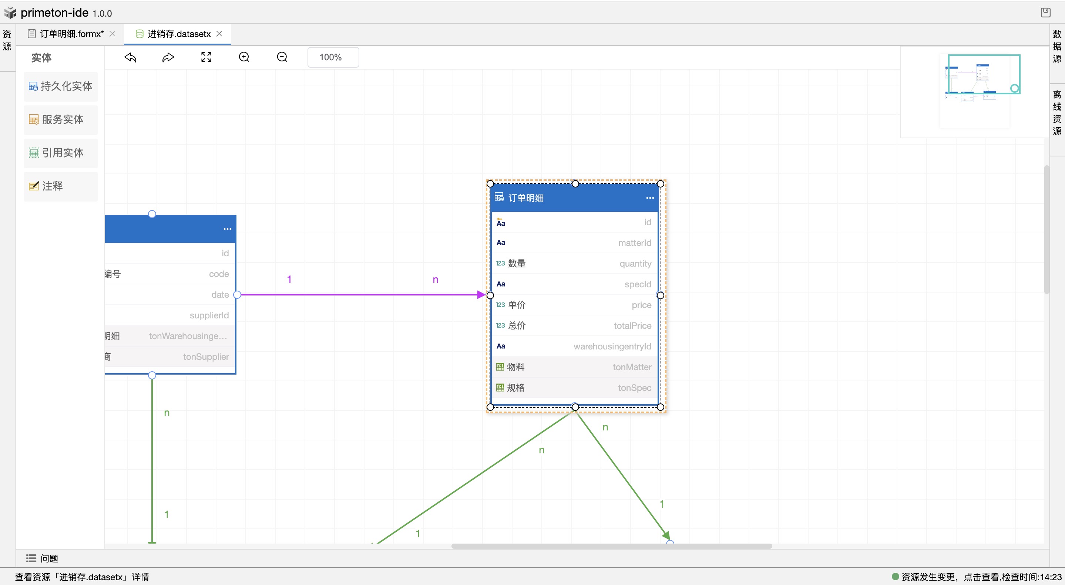Click the zoom in magnifier icon
The image size is (1065, 585).
pyautogui.click(x=244, y=57)
